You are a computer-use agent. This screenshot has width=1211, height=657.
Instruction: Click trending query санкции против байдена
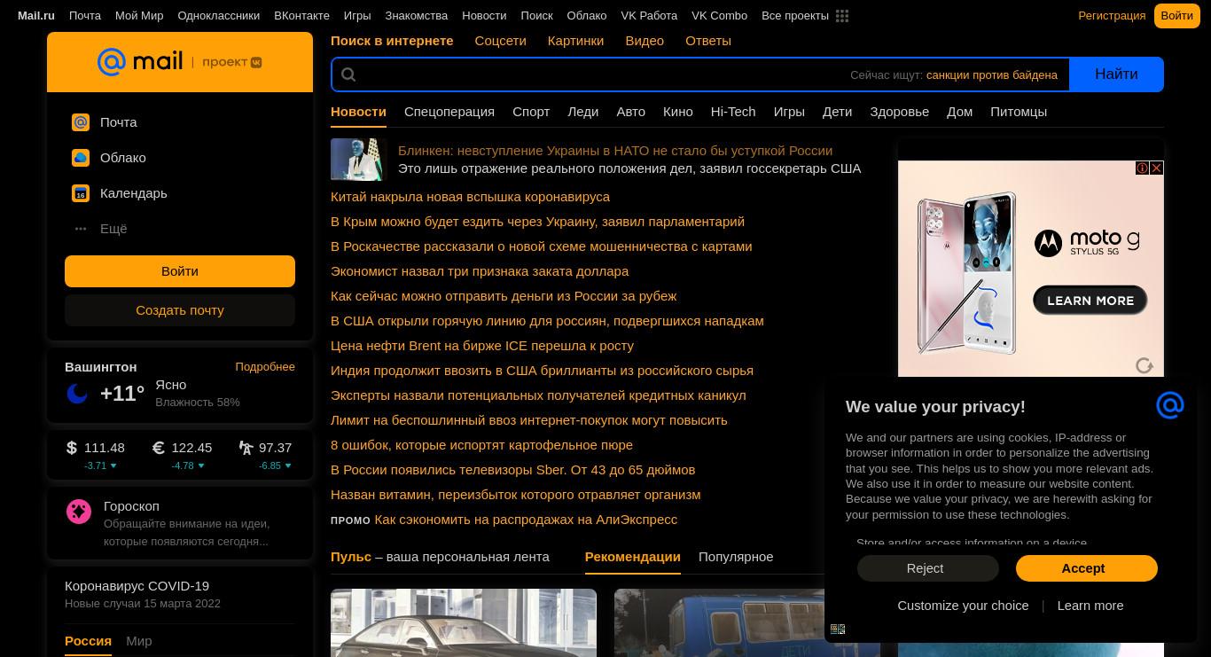pyautogui.click(x=992, y=75)
